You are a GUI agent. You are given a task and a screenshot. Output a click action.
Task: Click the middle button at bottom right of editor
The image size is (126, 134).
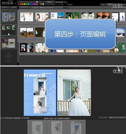click(x=112, y=118)
